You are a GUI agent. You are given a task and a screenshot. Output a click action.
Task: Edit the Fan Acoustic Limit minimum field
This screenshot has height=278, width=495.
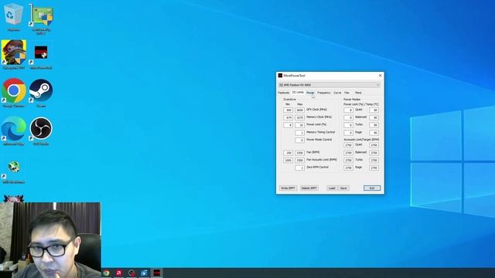point(288,161)
